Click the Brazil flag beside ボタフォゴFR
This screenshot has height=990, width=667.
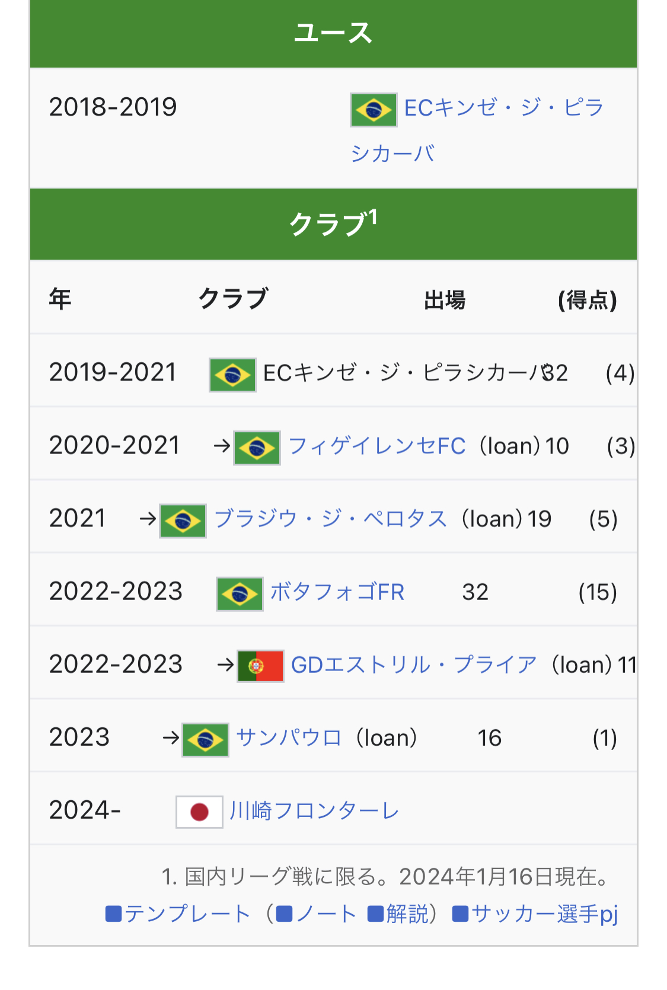coord(240,593)
